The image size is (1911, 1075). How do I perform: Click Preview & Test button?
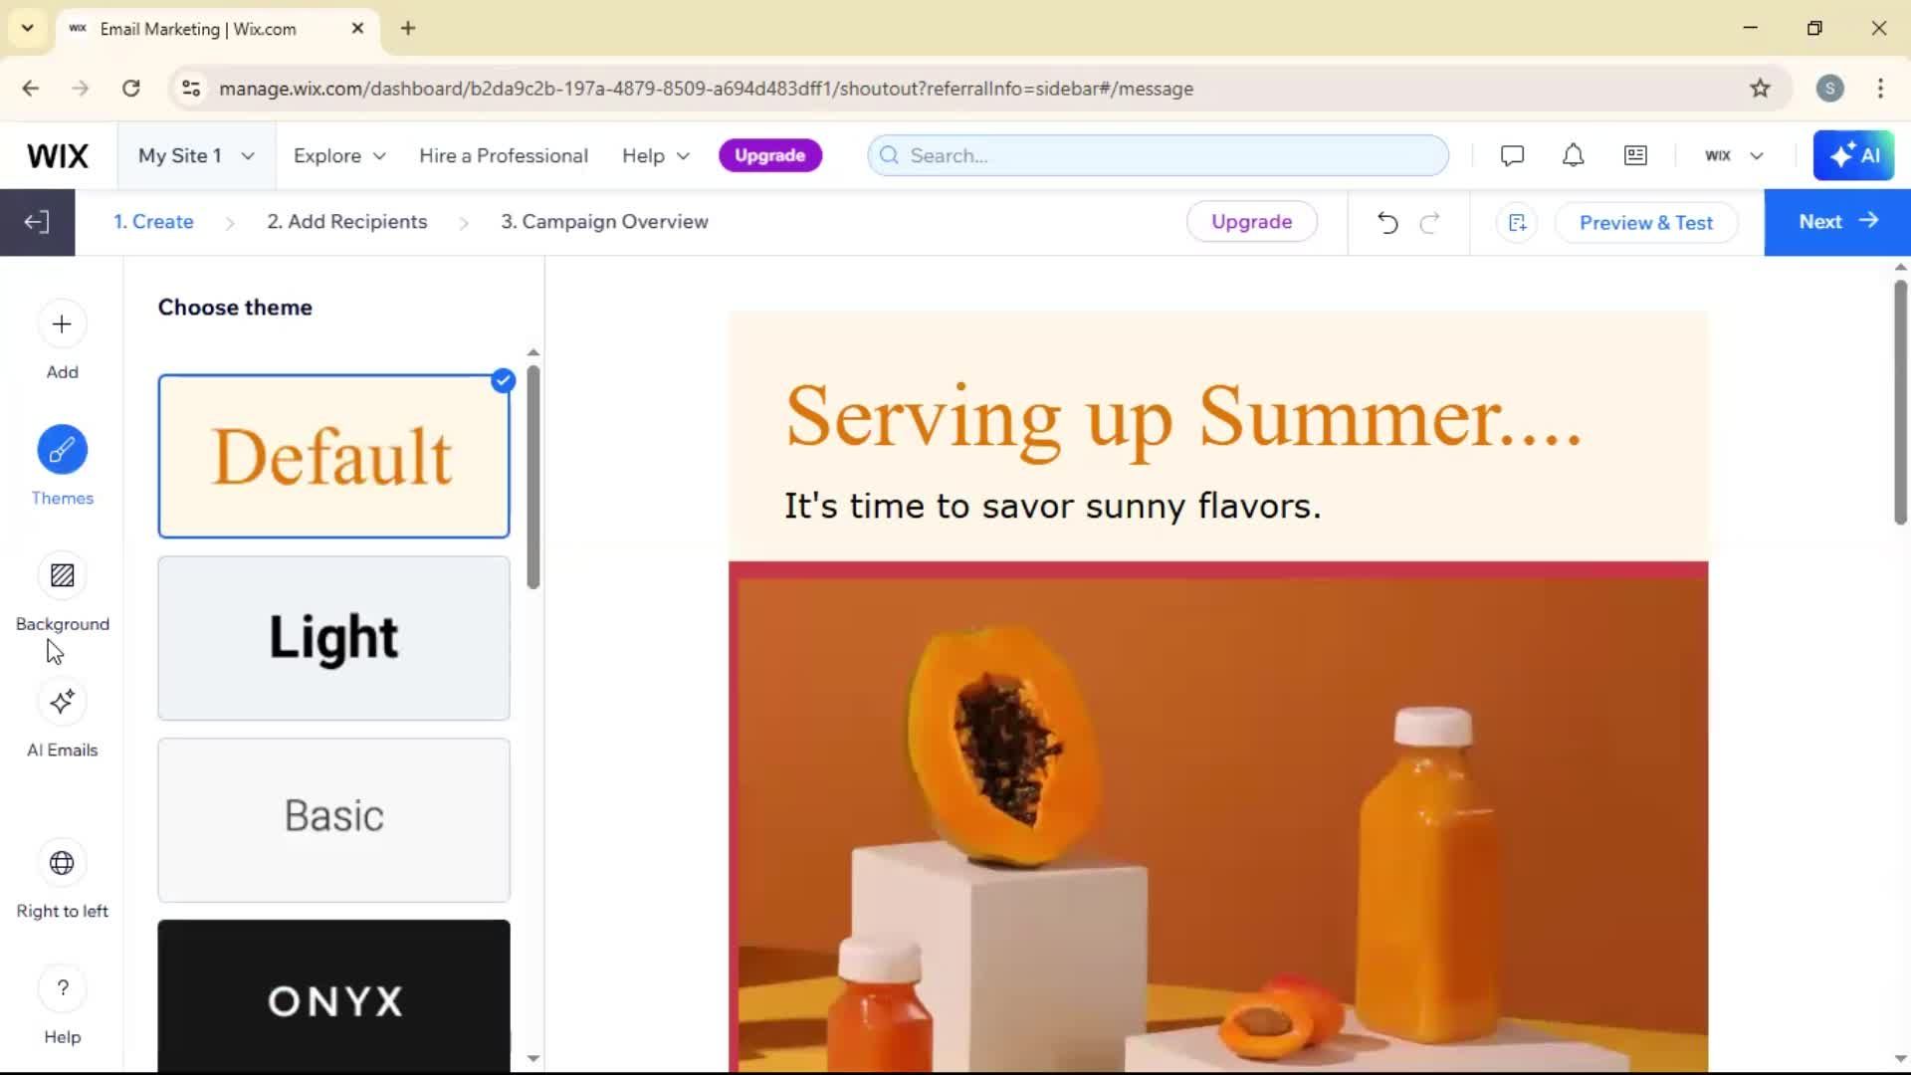[1646, 223]
